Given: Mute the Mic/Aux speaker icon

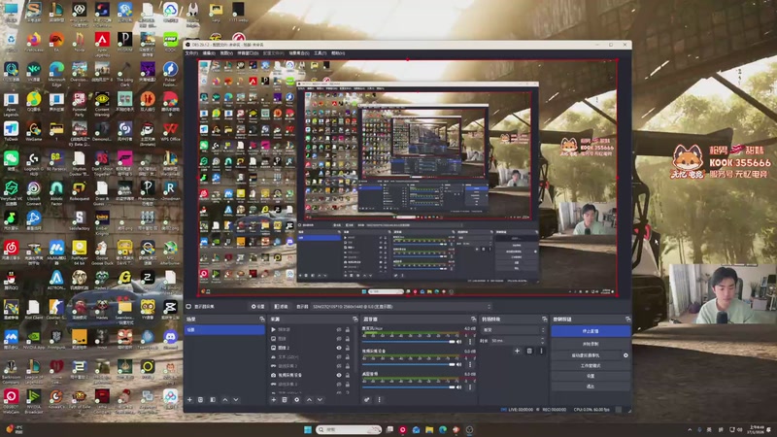Looking at the screenshot, I should (458, 342).
